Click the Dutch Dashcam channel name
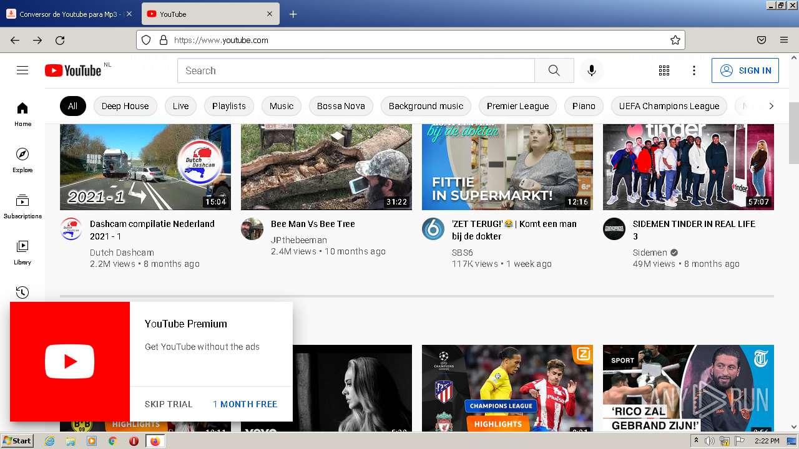Viewport: 799px width, 449px height. click(x=122, y=253)
